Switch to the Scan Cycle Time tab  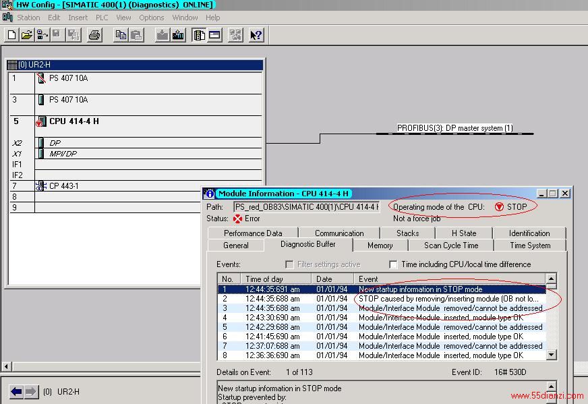pos(451,246)
